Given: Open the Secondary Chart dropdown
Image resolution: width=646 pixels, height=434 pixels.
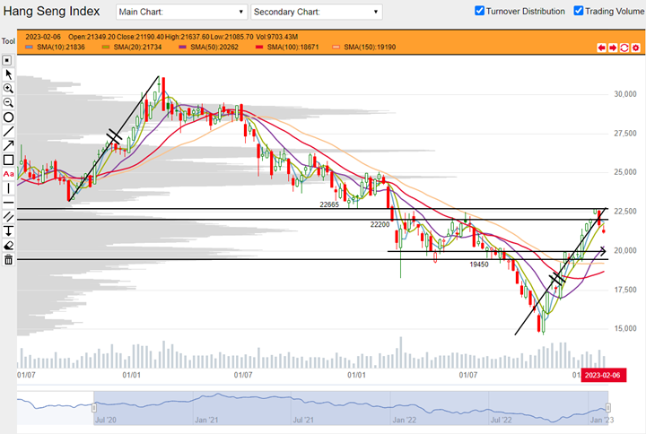Looking at the screenshot, I should pos(317,12).
